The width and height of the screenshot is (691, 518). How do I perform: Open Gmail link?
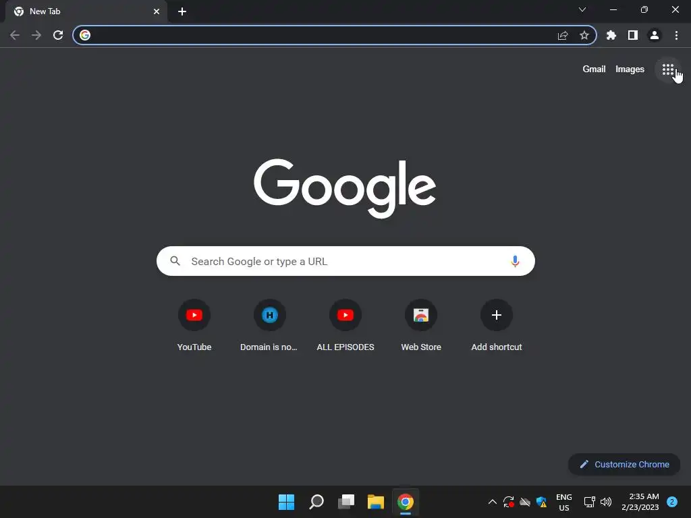pyautogui.click(x=594, y=69)
